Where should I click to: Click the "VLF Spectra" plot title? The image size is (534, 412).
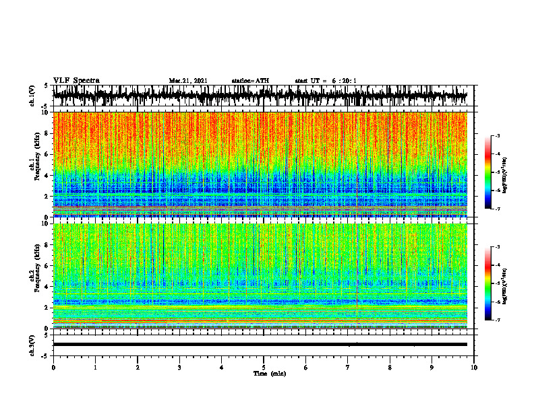[x=76, y=81]
